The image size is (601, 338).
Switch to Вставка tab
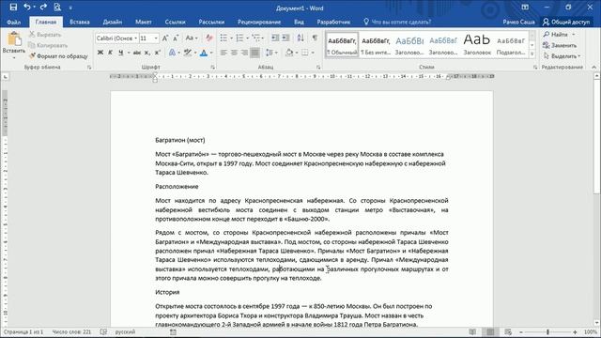[x=80, y=22]
